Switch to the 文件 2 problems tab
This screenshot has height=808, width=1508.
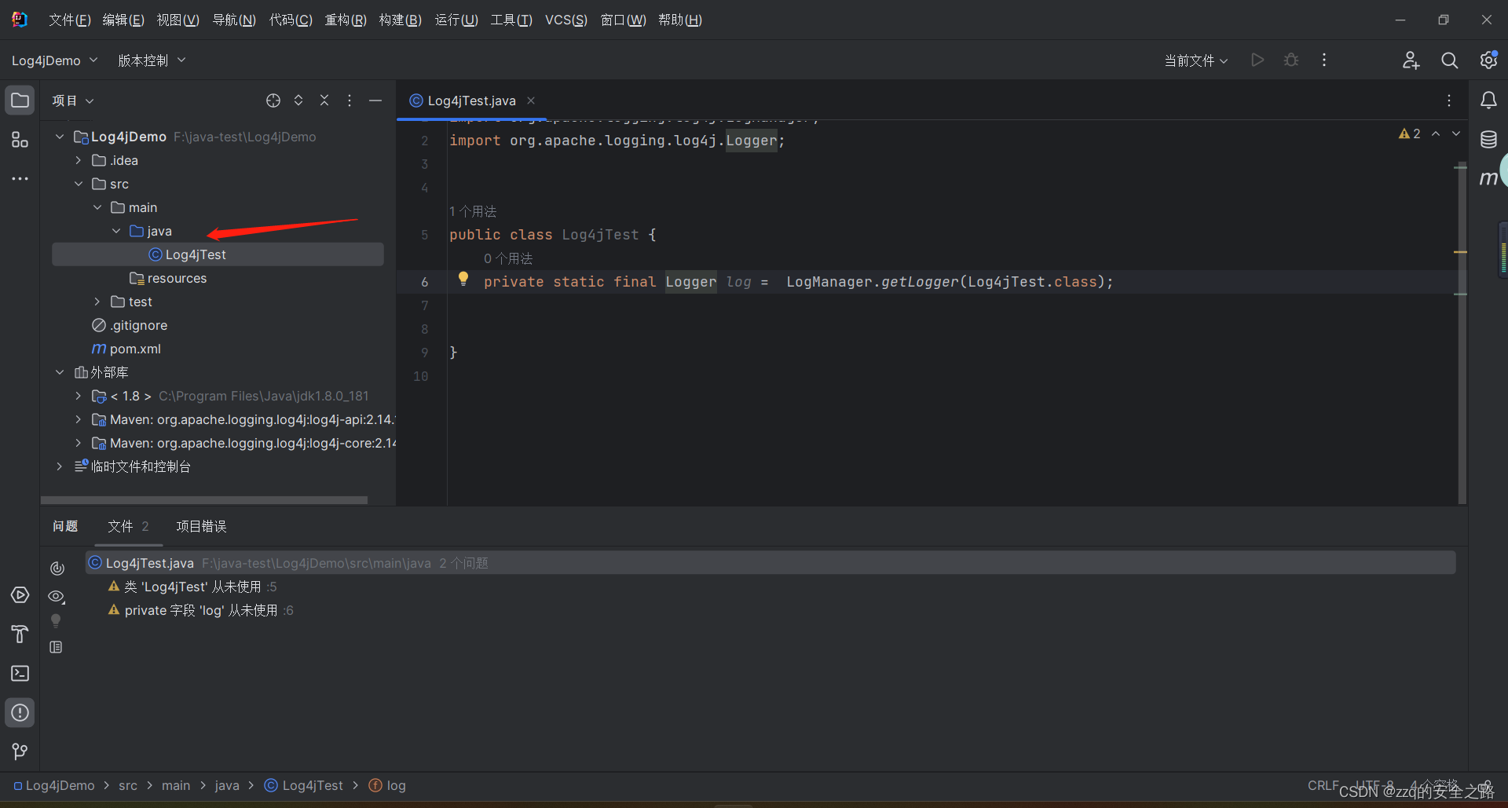128,526
